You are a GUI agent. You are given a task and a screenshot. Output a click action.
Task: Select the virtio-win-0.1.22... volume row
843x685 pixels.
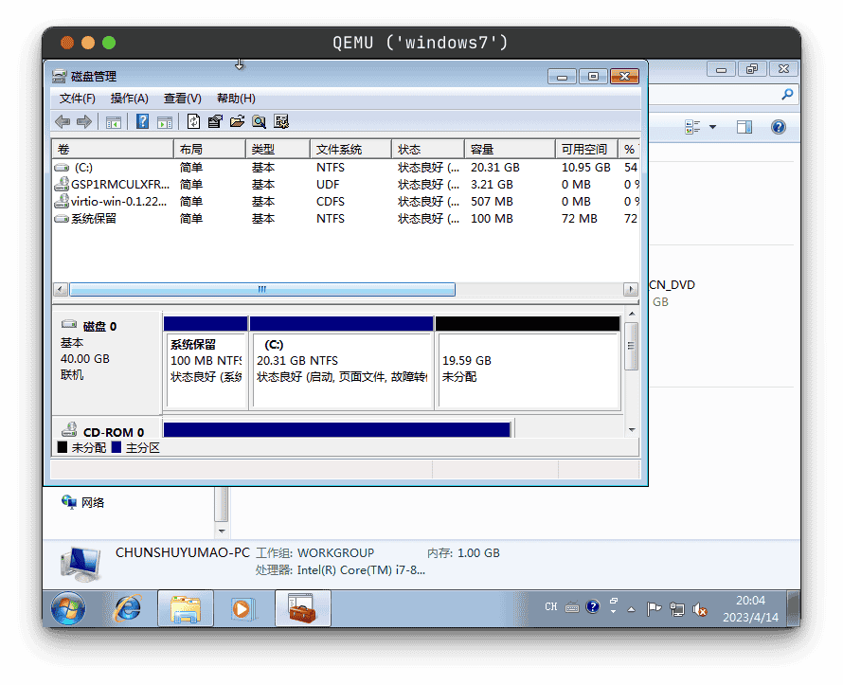345,202
